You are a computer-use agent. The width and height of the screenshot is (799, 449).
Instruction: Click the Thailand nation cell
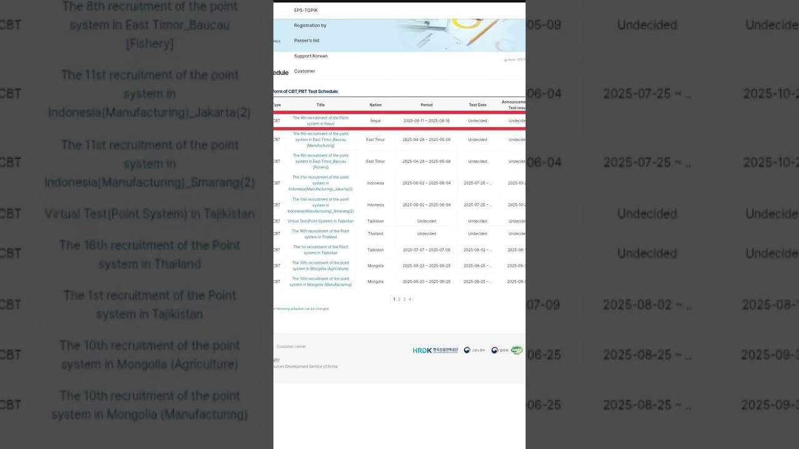tap(376, 234)
